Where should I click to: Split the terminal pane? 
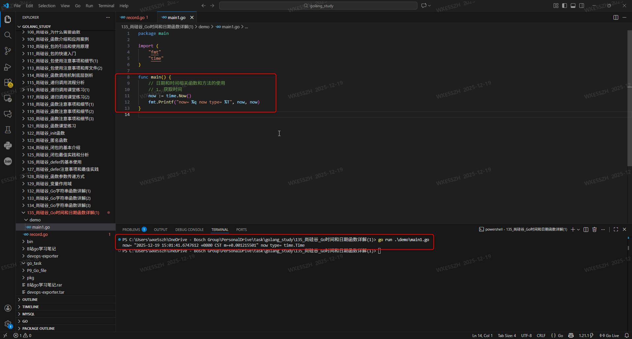[x=586, y=230]
